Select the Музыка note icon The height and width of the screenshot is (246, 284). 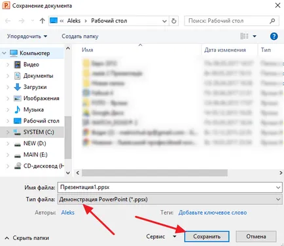[x=17, y=109]
